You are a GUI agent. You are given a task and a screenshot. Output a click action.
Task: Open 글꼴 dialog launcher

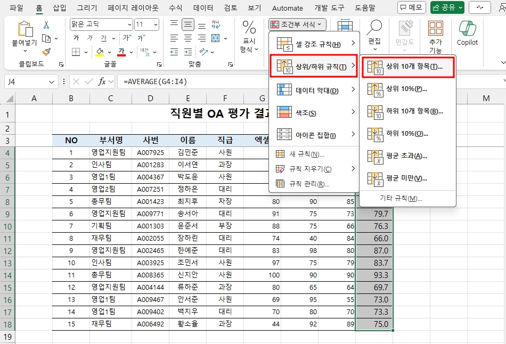[159, 64]
